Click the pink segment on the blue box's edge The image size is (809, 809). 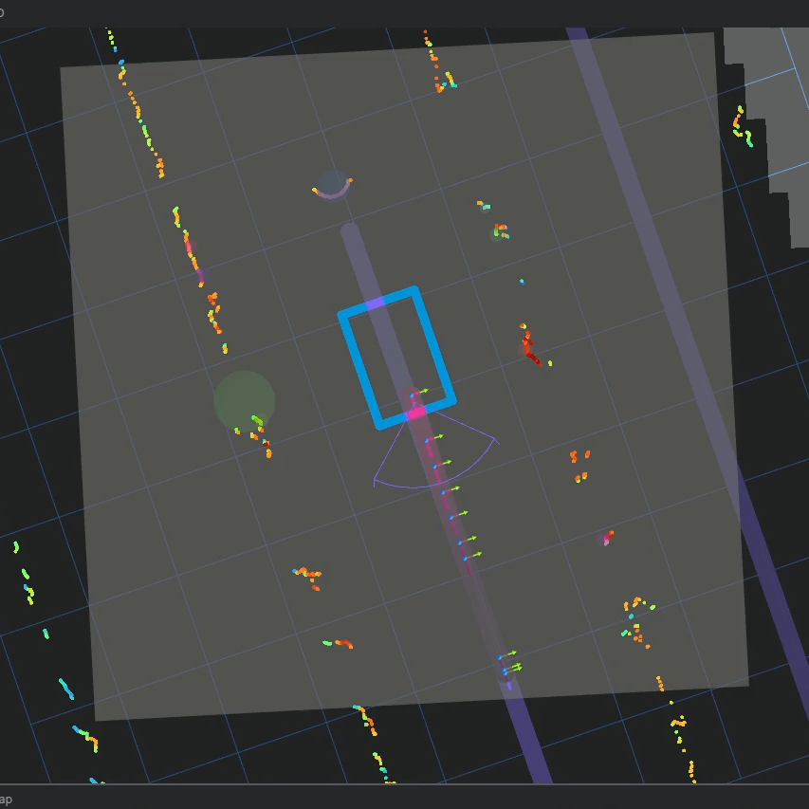point(417,413)
